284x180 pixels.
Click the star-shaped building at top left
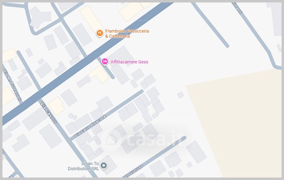point(40,17)
